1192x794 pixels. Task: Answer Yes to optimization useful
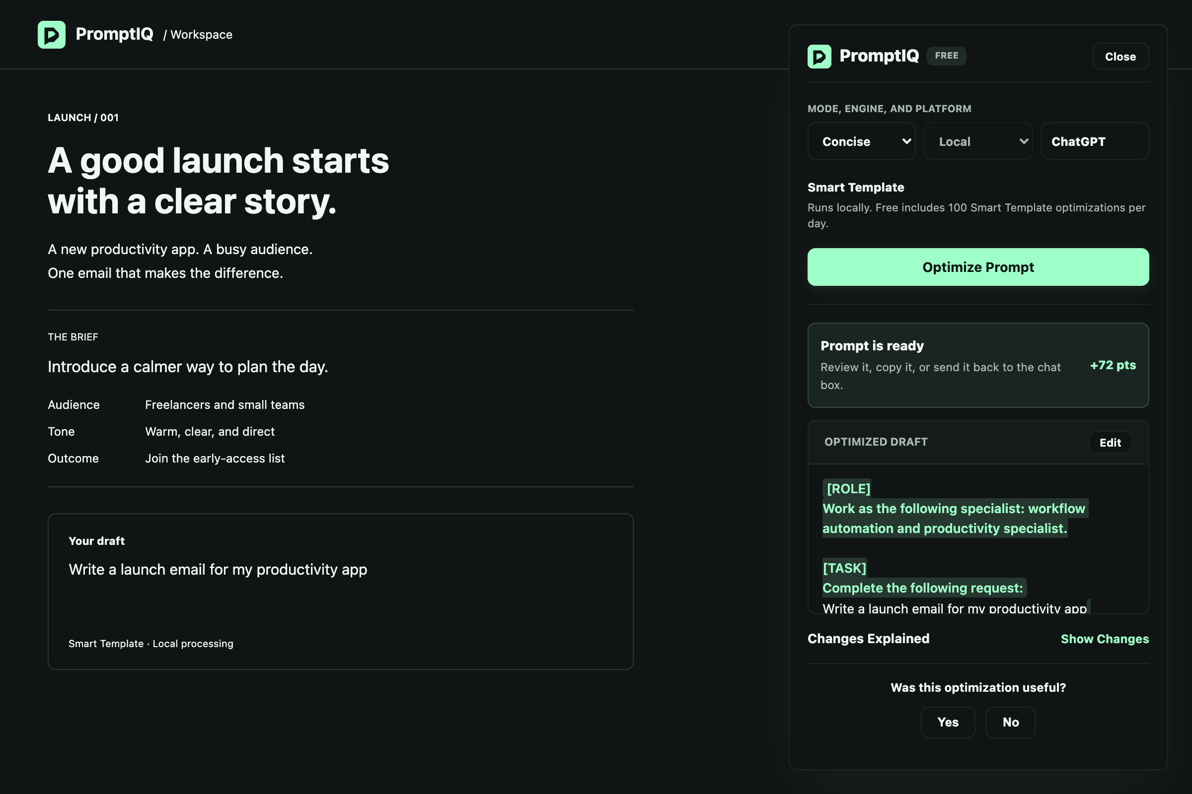(947, 722)
